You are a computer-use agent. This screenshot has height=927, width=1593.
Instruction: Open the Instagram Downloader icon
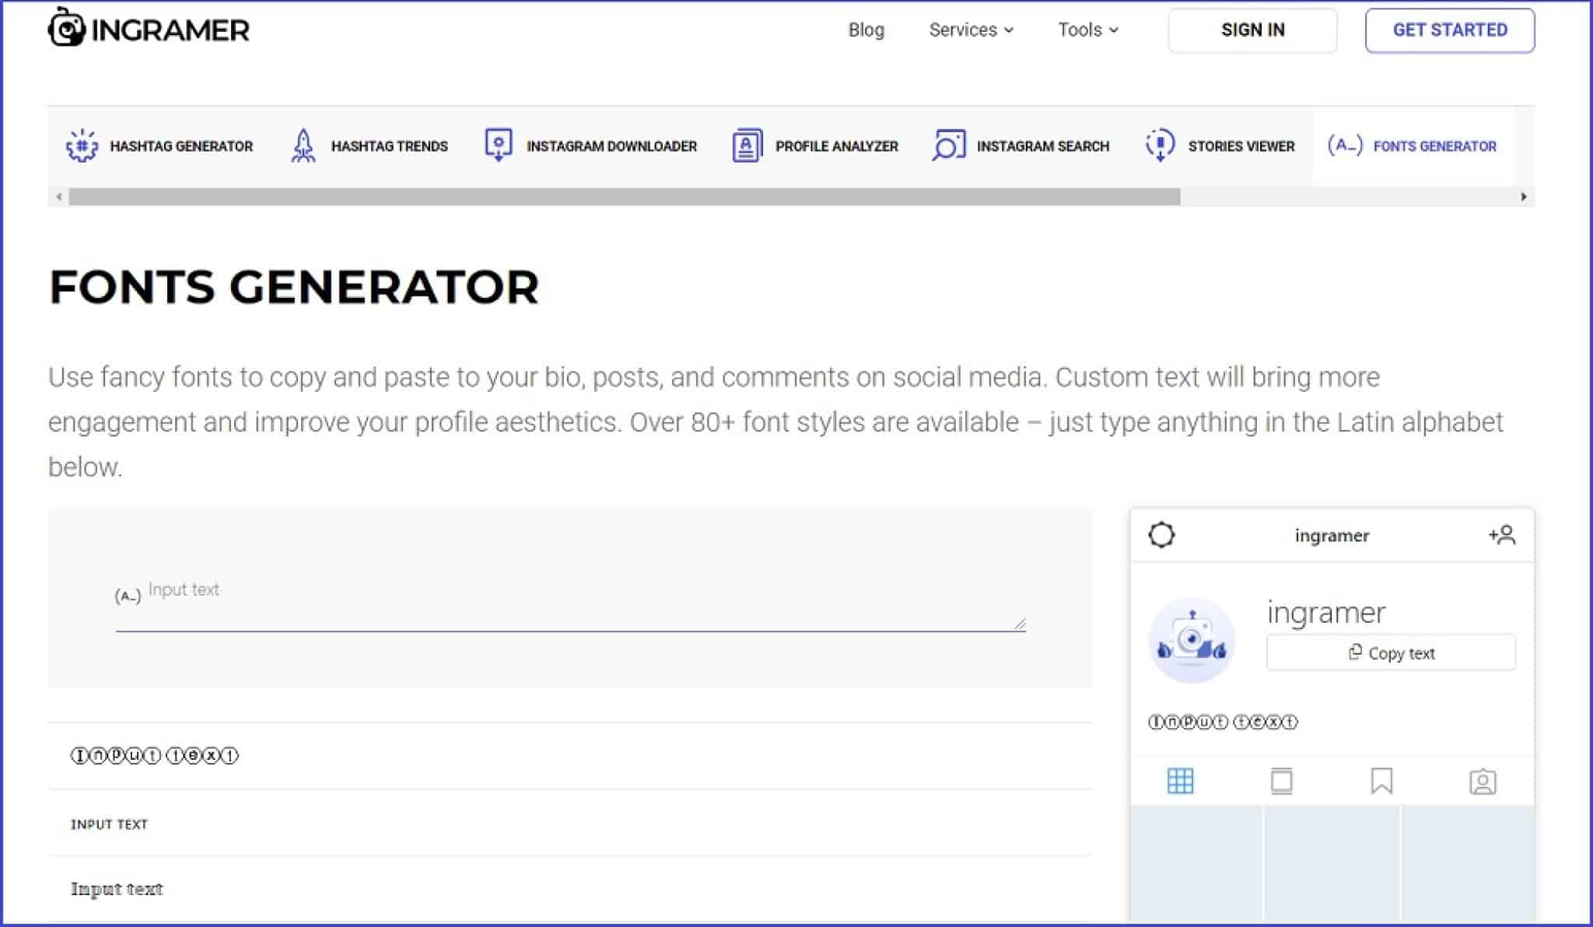coord(498,145)
